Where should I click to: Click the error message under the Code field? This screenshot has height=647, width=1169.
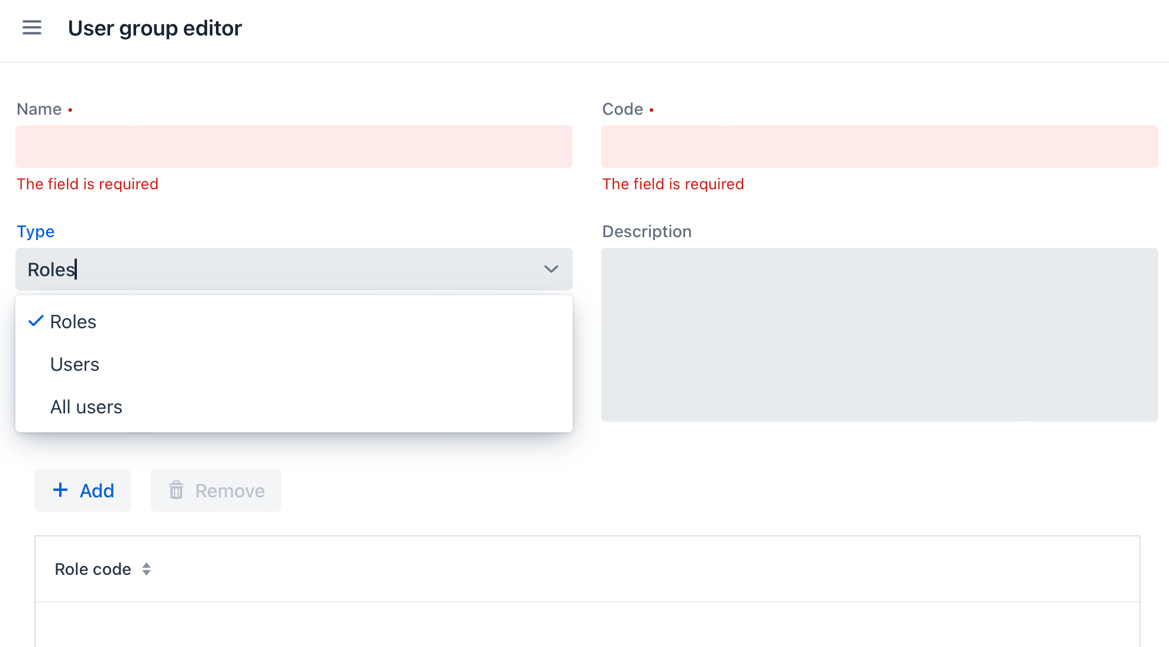pyautogui.click(x=673, y=183)
